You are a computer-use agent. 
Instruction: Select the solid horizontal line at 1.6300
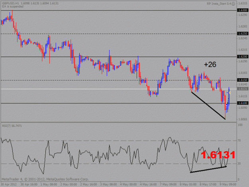coord(119,10)
